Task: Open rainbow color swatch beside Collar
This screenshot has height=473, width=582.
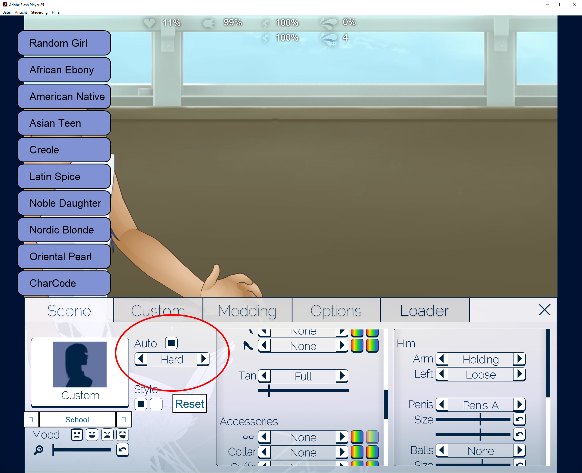Action: click(x=357, y=452)
